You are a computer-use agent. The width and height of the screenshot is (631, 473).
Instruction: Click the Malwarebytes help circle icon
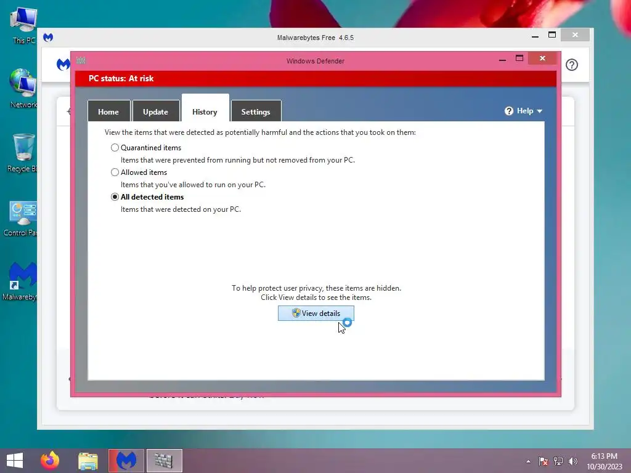click(572, 65)
